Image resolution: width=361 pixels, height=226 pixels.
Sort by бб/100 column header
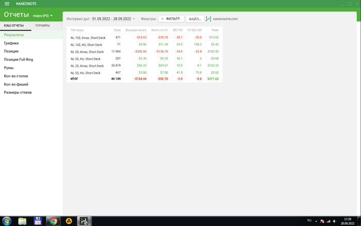tap(177, 30)
